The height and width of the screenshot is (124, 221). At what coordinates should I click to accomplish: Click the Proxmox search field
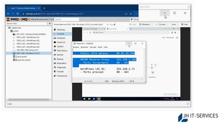pos(67,19)
